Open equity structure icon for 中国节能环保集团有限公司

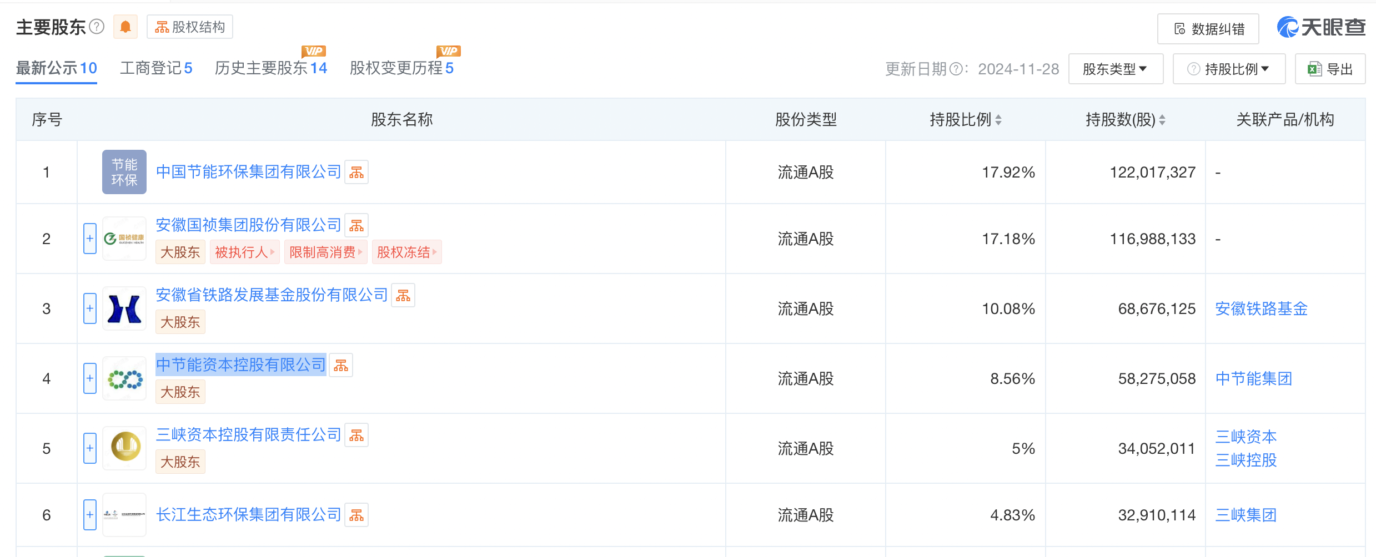(356, 173)
